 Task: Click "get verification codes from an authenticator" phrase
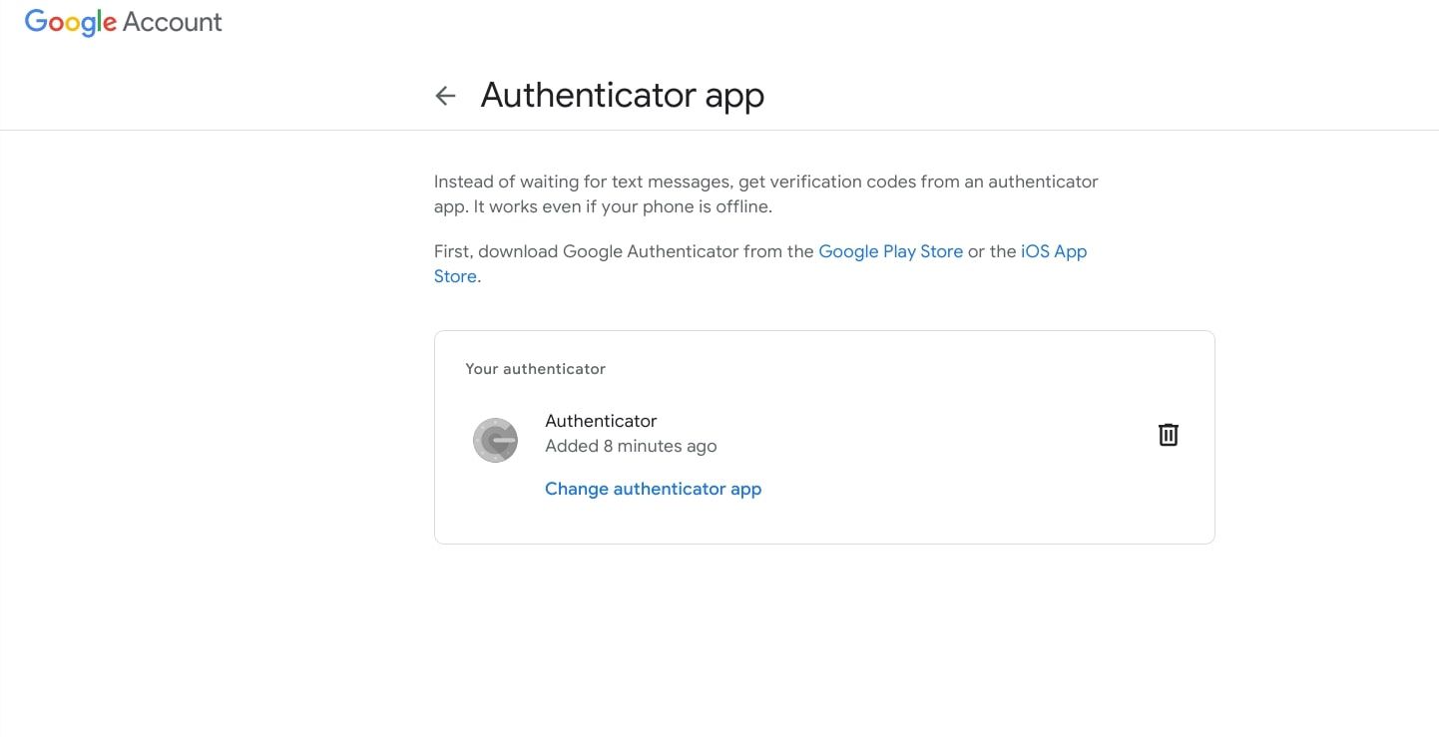[918, 182]
